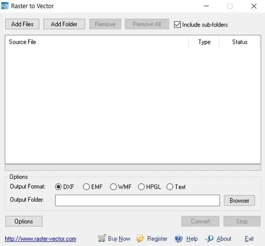Minimize the Raster to Vector window
This screenshot has height=246, width=265.
pyautogui.click(x=206, y=6)
